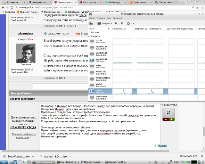205x164 pixels.
Task: Switch to user@ubuntu terminal in taskbar
Action: pyautogui.click(x=68, y=162)
